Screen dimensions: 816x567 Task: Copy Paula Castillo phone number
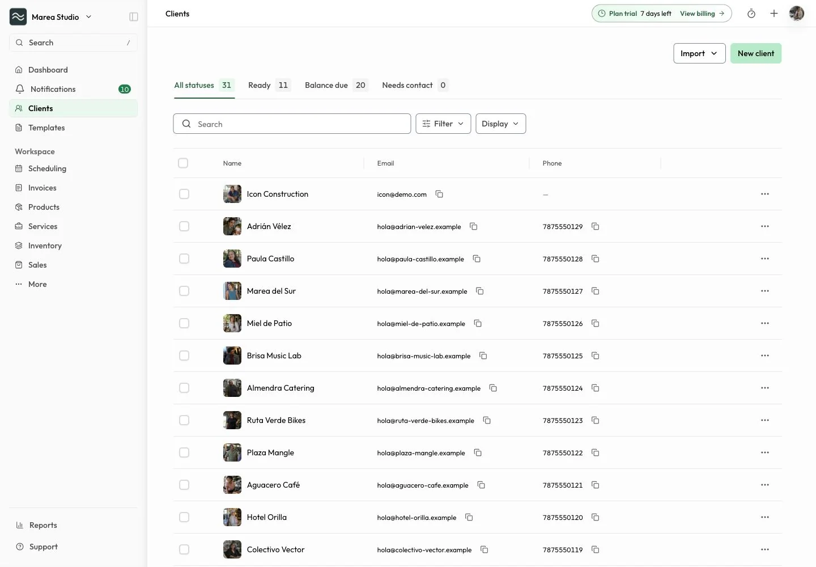click(x=596, y=259)
